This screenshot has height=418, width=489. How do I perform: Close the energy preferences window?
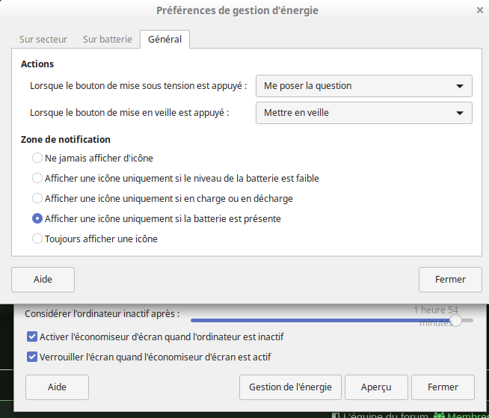[x=479, y=10]
